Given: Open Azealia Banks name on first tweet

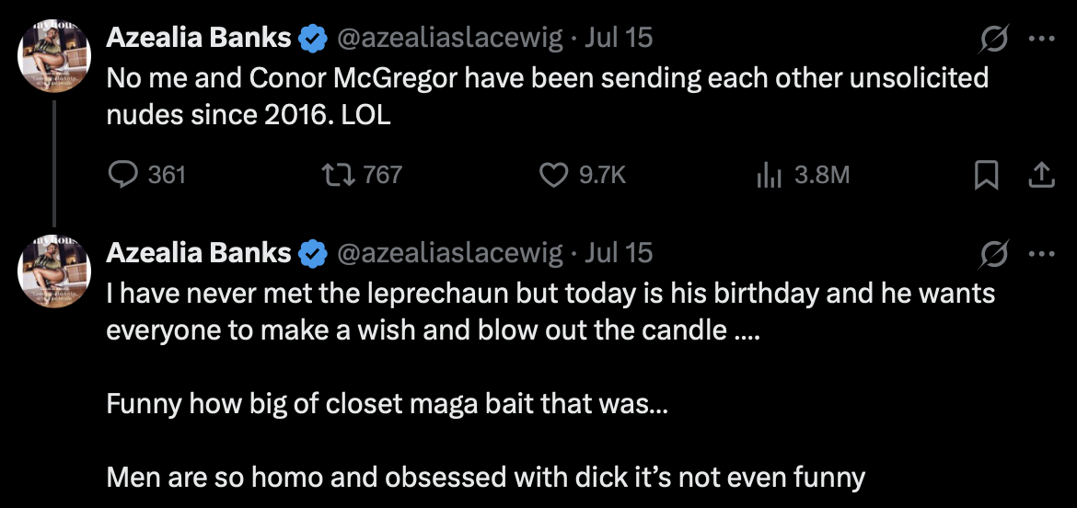Looking at the screenshot, I should [199, 39].
